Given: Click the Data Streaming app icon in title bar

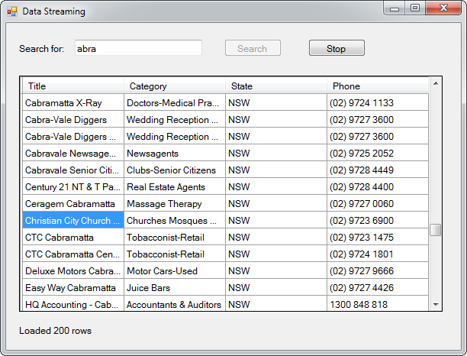Looking at the screenshot, I should (x=11, y=12).
